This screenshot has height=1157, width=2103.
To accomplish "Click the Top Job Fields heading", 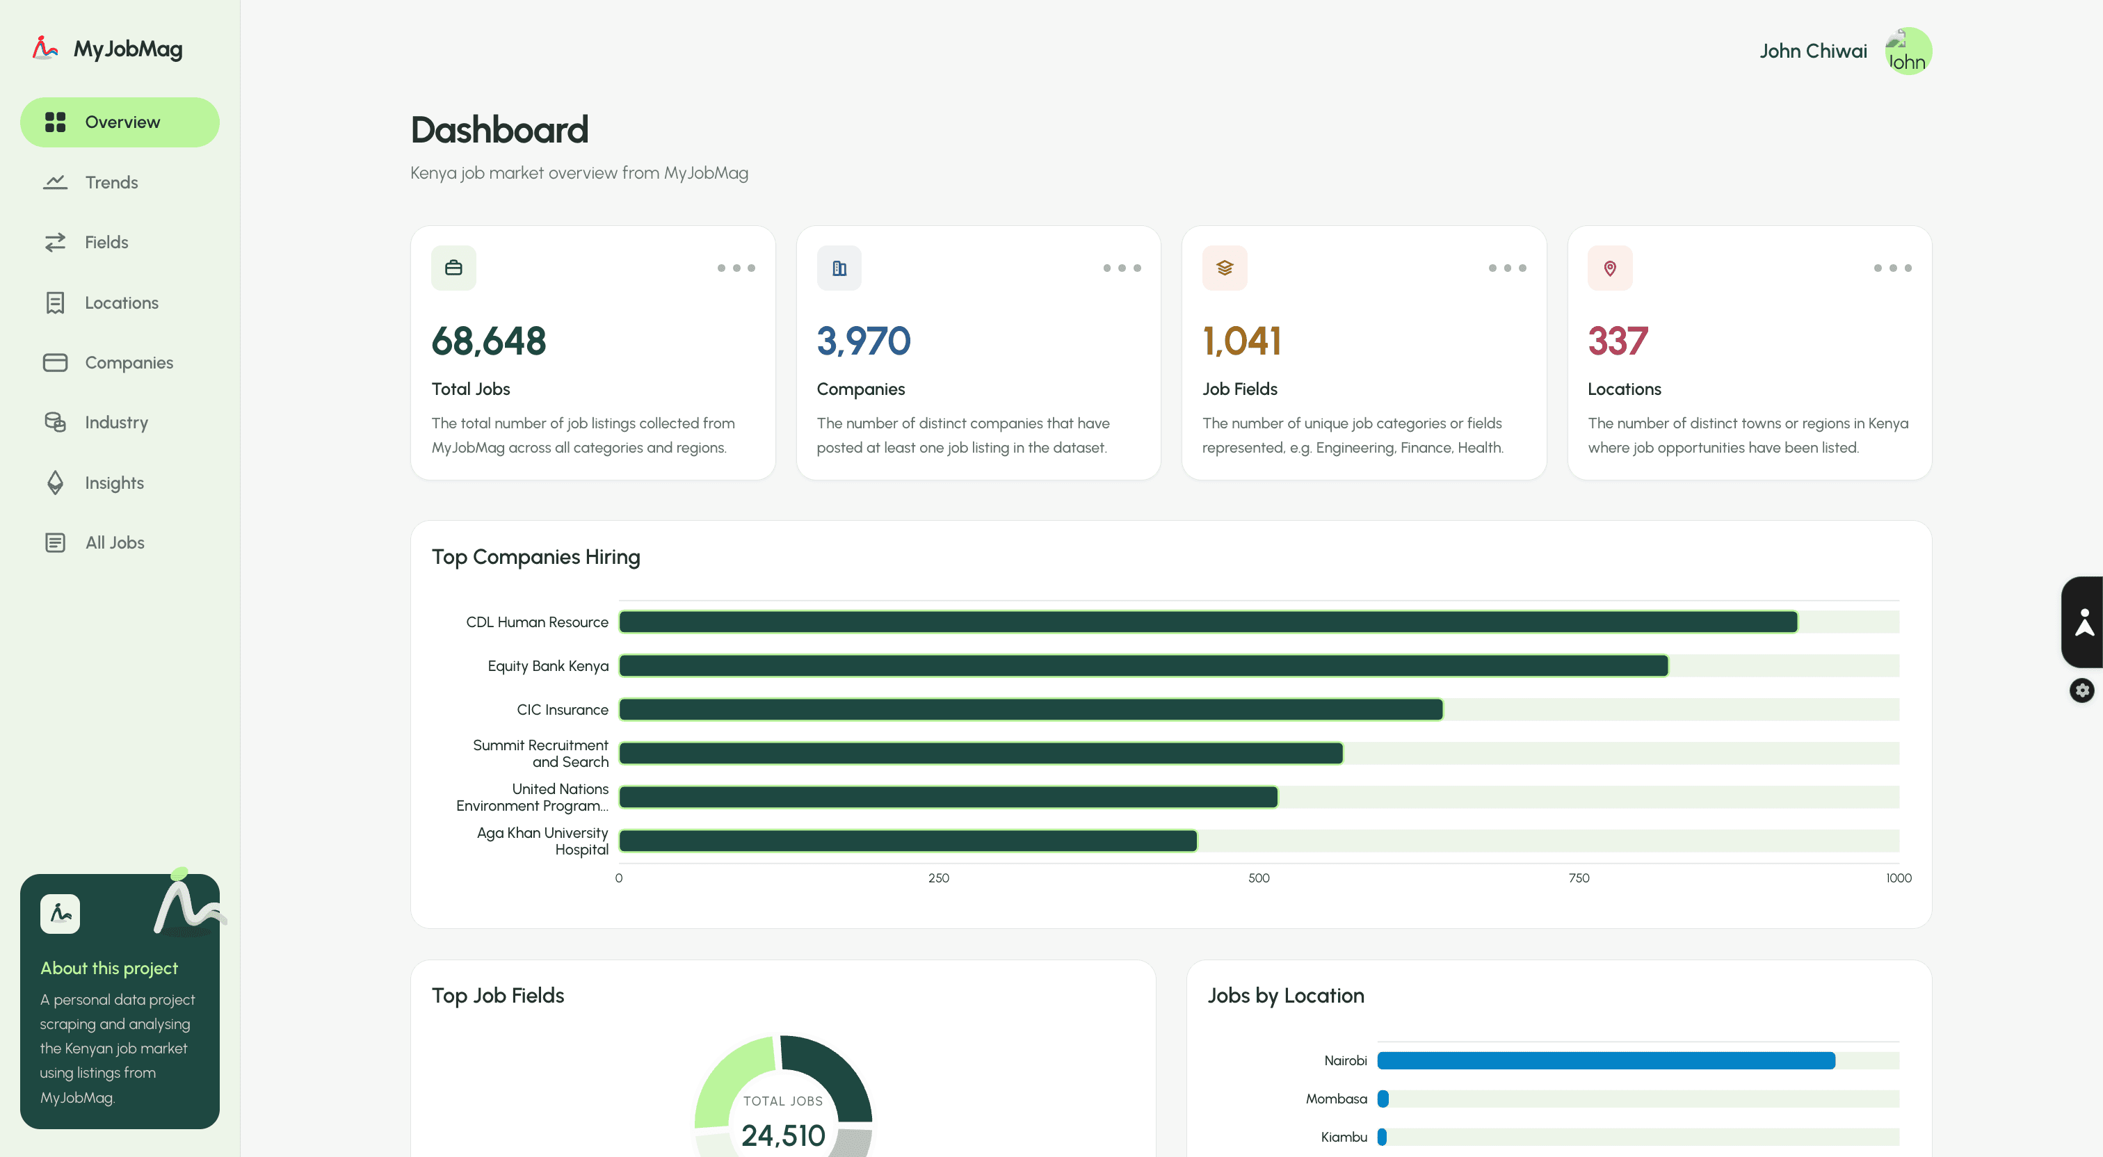I will [498, 996].
